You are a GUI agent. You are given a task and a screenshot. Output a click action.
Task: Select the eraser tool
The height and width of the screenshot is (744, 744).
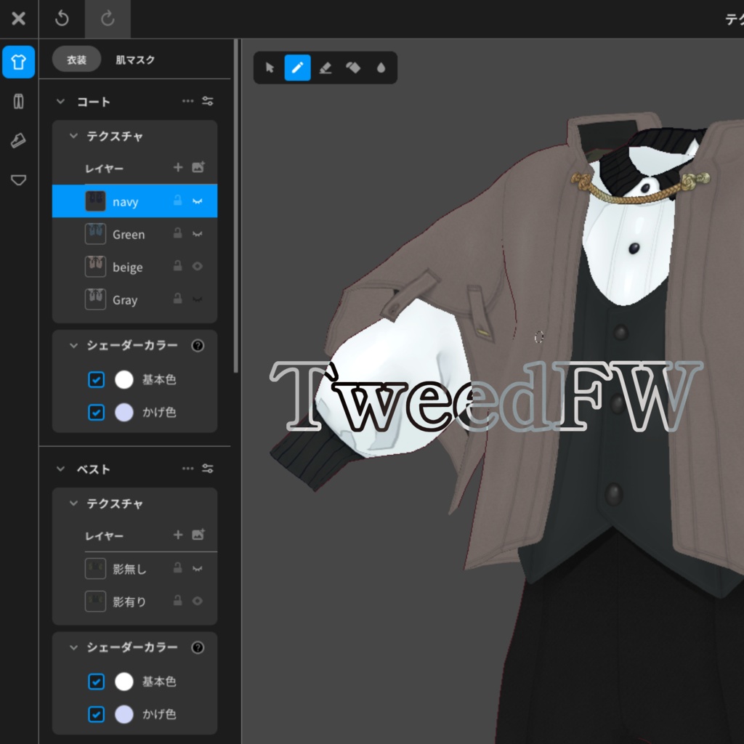(325, 68)
